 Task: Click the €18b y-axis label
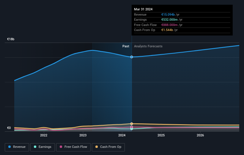pos(11,39)
